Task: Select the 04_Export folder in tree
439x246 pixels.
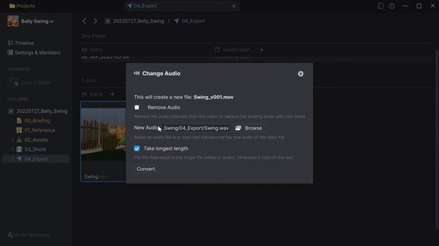Action: [x=36, y=159]
